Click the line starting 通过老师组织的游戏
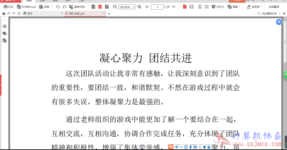The height and width of the screenshot is (150, 287). click(151, 119)
